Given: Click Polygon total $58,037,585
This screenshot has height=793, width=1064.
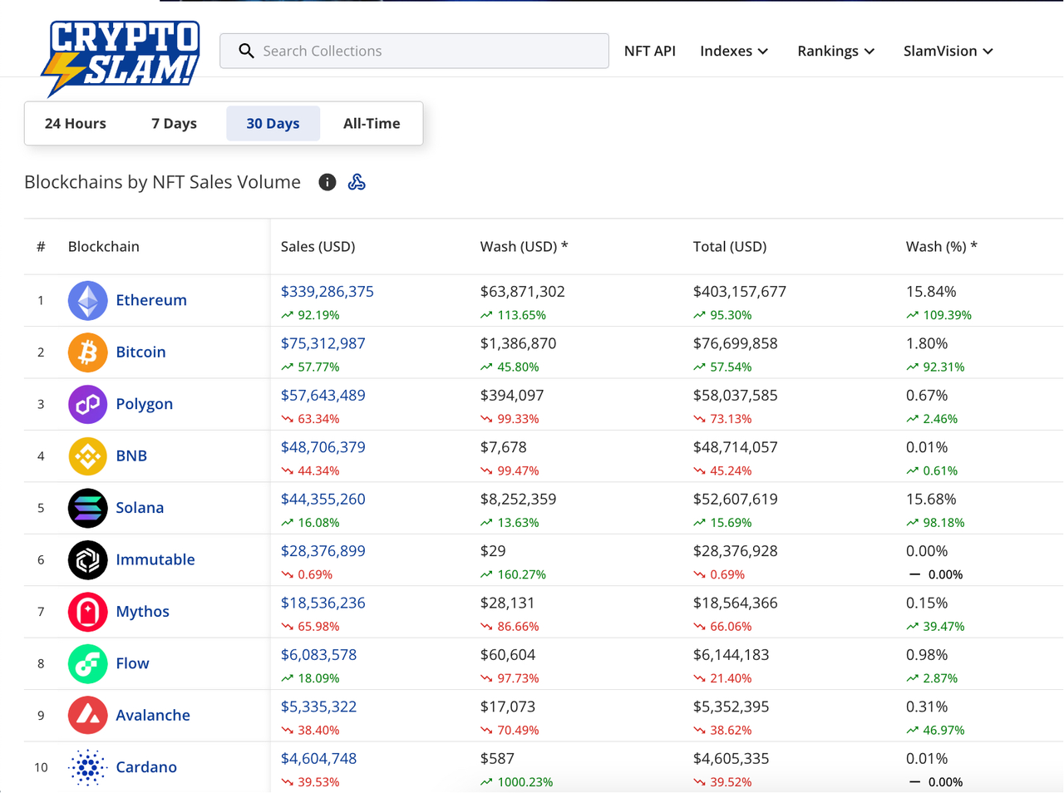Looking at the screenshot, I should (x=736, y=396).
